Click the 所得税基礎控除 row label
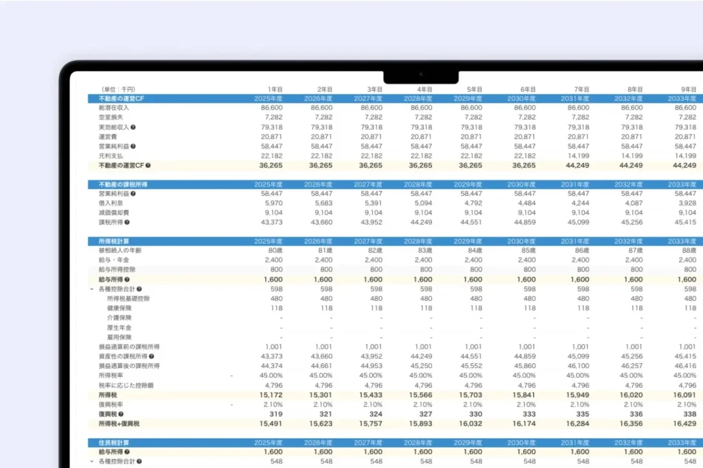703x468 pixels. tap(129, 299)
